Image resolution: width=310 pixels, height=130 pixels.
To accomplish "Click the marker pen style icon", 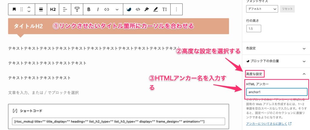I will coord(147,9).
